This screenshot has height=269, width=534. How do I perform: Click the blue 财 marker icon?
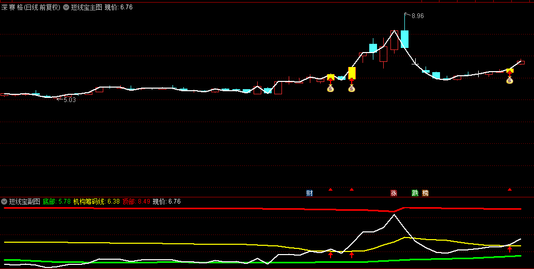coord(309,193)
